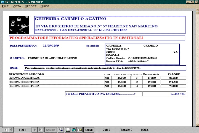Jump to last page of report
This screenshot has width=199, height=133.
pyautogui.click(x=41, y=130)
